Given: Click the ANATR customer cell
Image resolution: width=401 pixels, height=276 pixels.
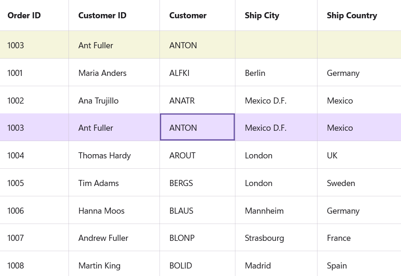Looking at the screenshot, I should coord(182,101).
